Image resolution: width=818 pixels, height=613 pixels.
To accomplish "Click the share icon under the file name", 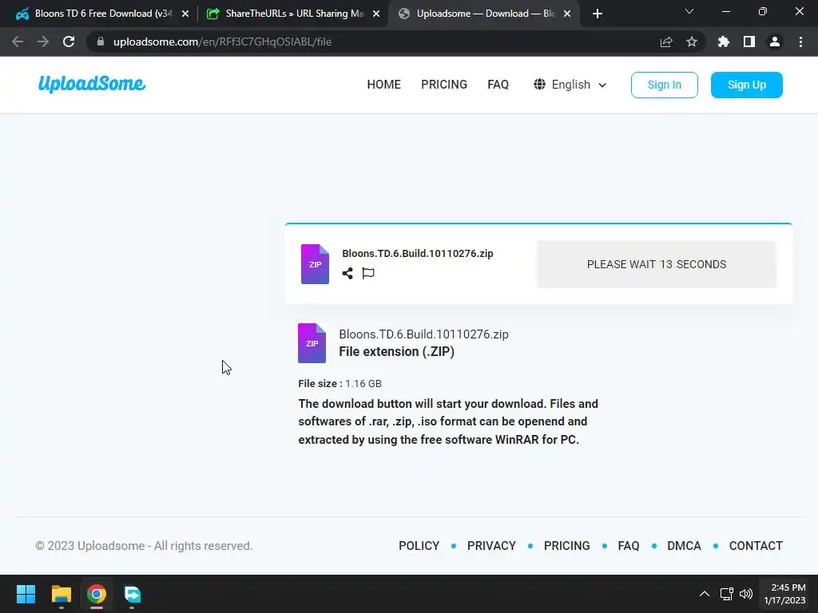I will pos(347,273).
